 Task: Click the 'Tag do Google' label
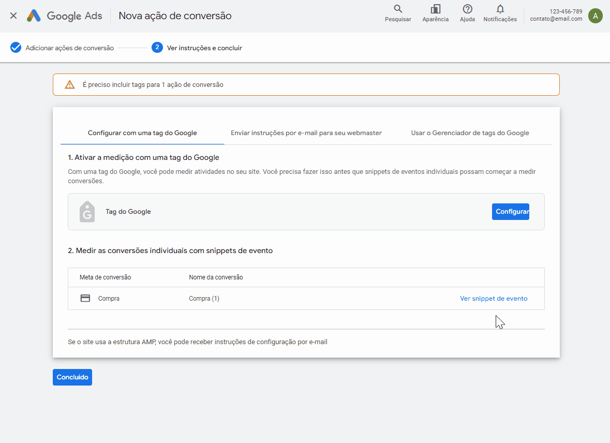pos(128,212)
